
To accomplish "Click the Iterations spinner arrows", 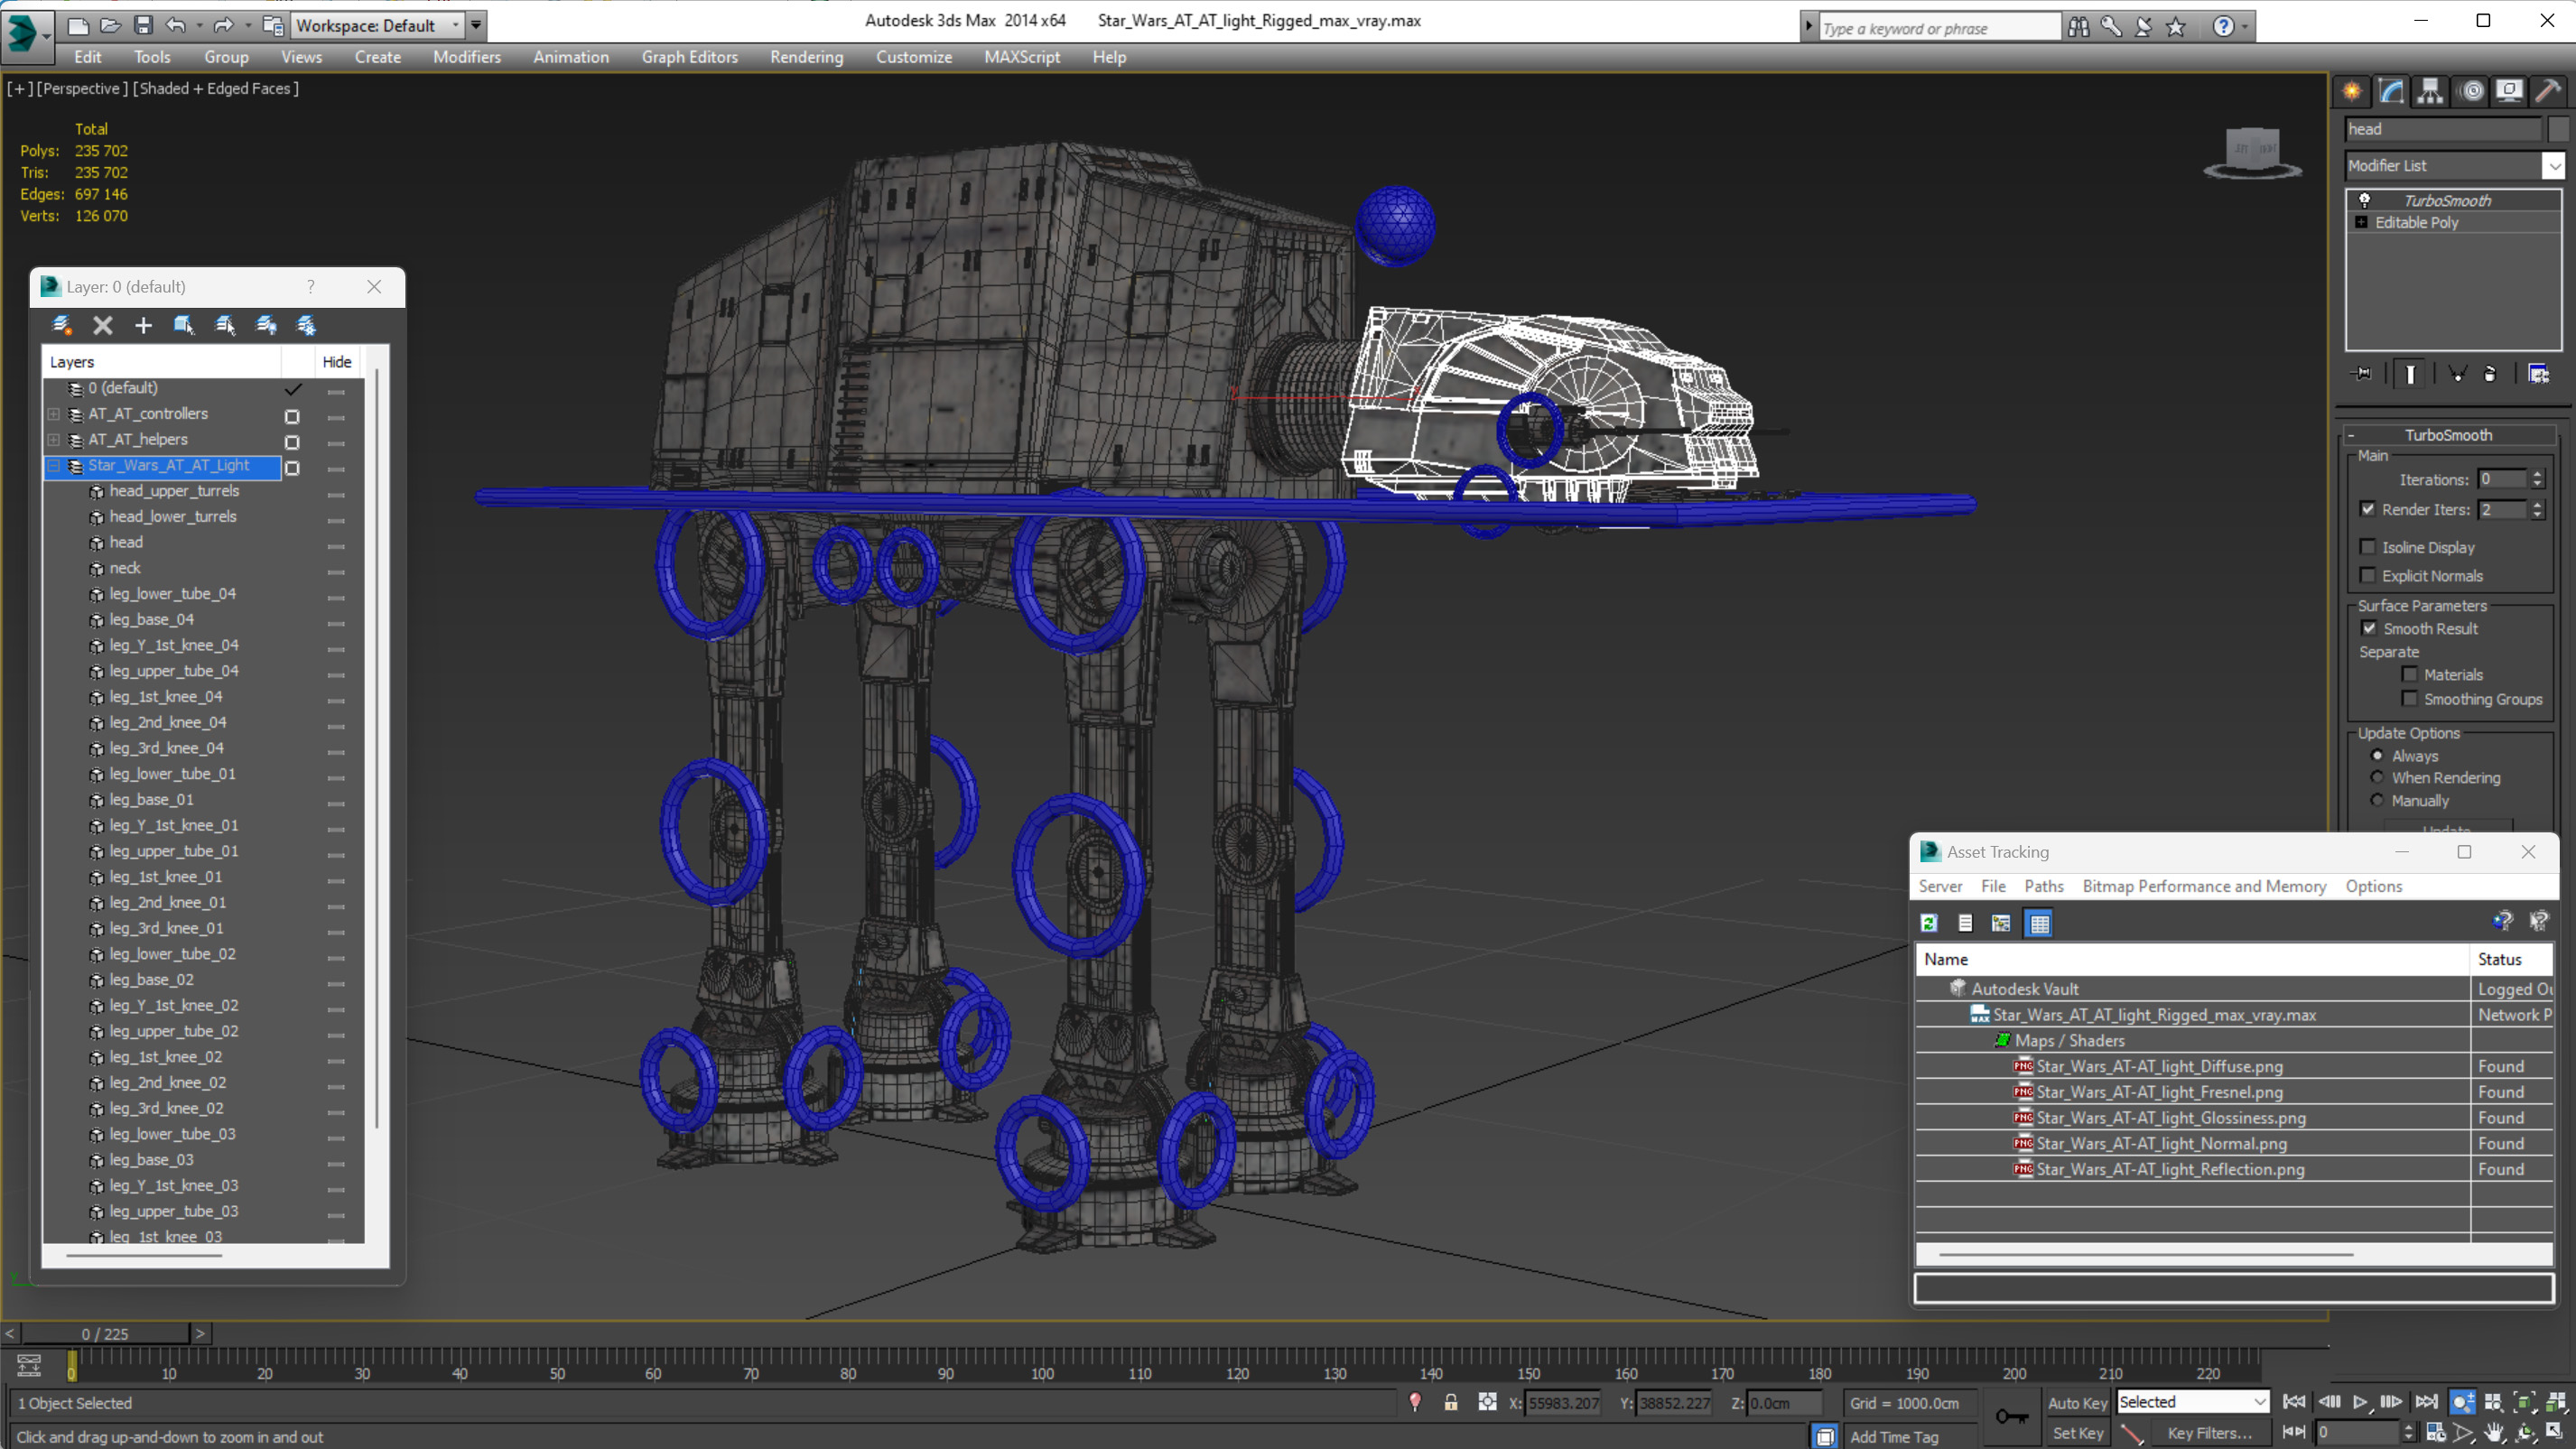I will click(x=2537, y=479).
